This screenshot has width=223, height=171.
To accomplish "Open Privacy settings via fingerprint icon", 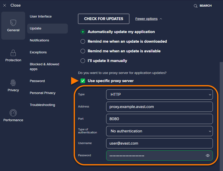I will point(13,83).
